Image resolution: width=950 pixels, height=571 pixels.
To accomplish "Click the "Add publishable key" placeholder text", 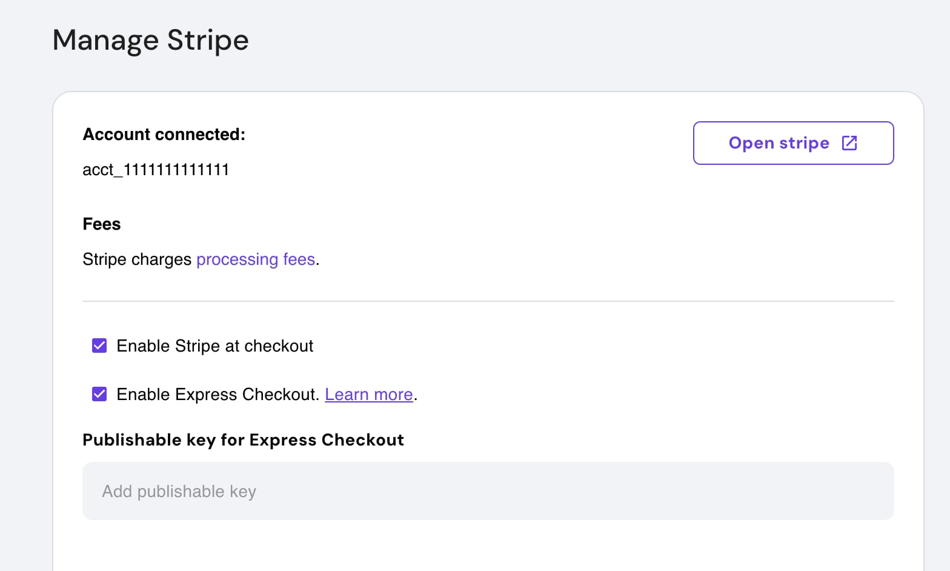I will (x=179, y=492).
